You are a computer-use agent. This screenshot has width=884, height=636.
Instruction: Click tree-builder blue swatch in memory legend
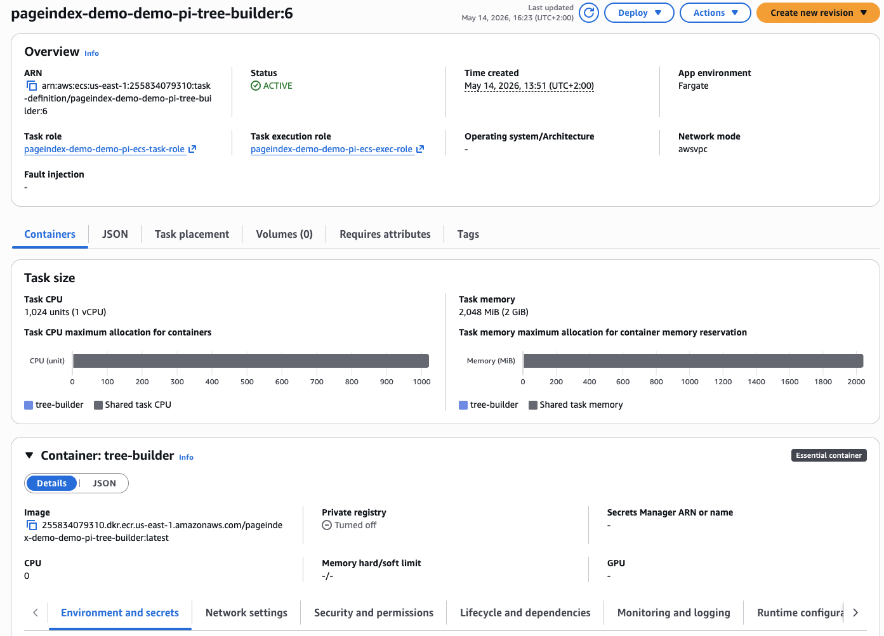tap(463, 405)
